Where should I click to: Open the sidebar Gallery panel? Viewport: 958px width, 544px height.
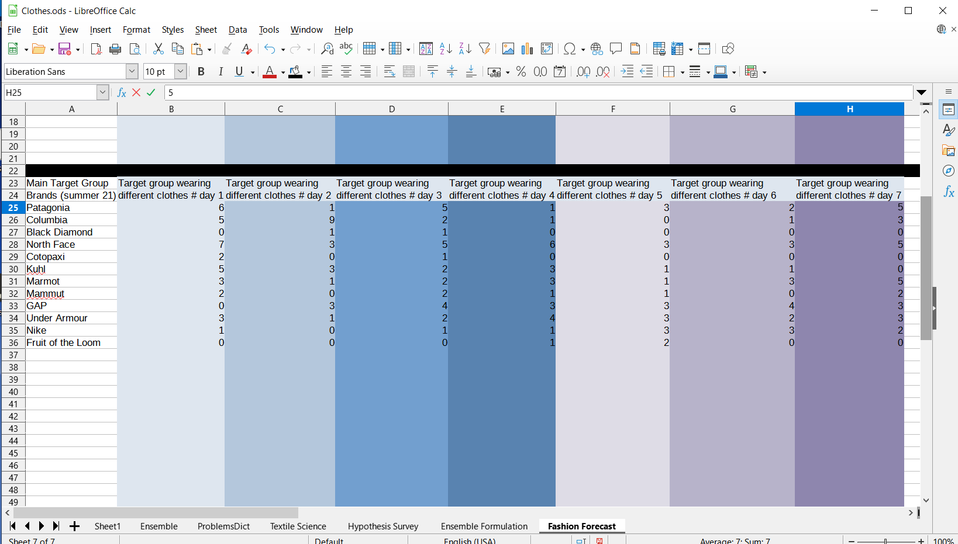(x=949, y=151)
